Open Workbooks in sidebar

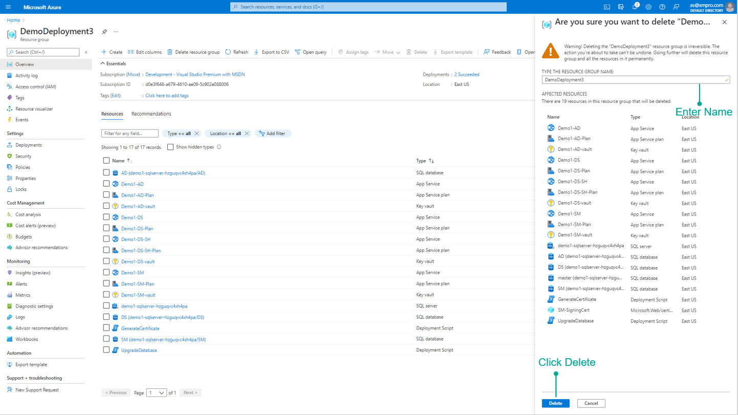27,339
